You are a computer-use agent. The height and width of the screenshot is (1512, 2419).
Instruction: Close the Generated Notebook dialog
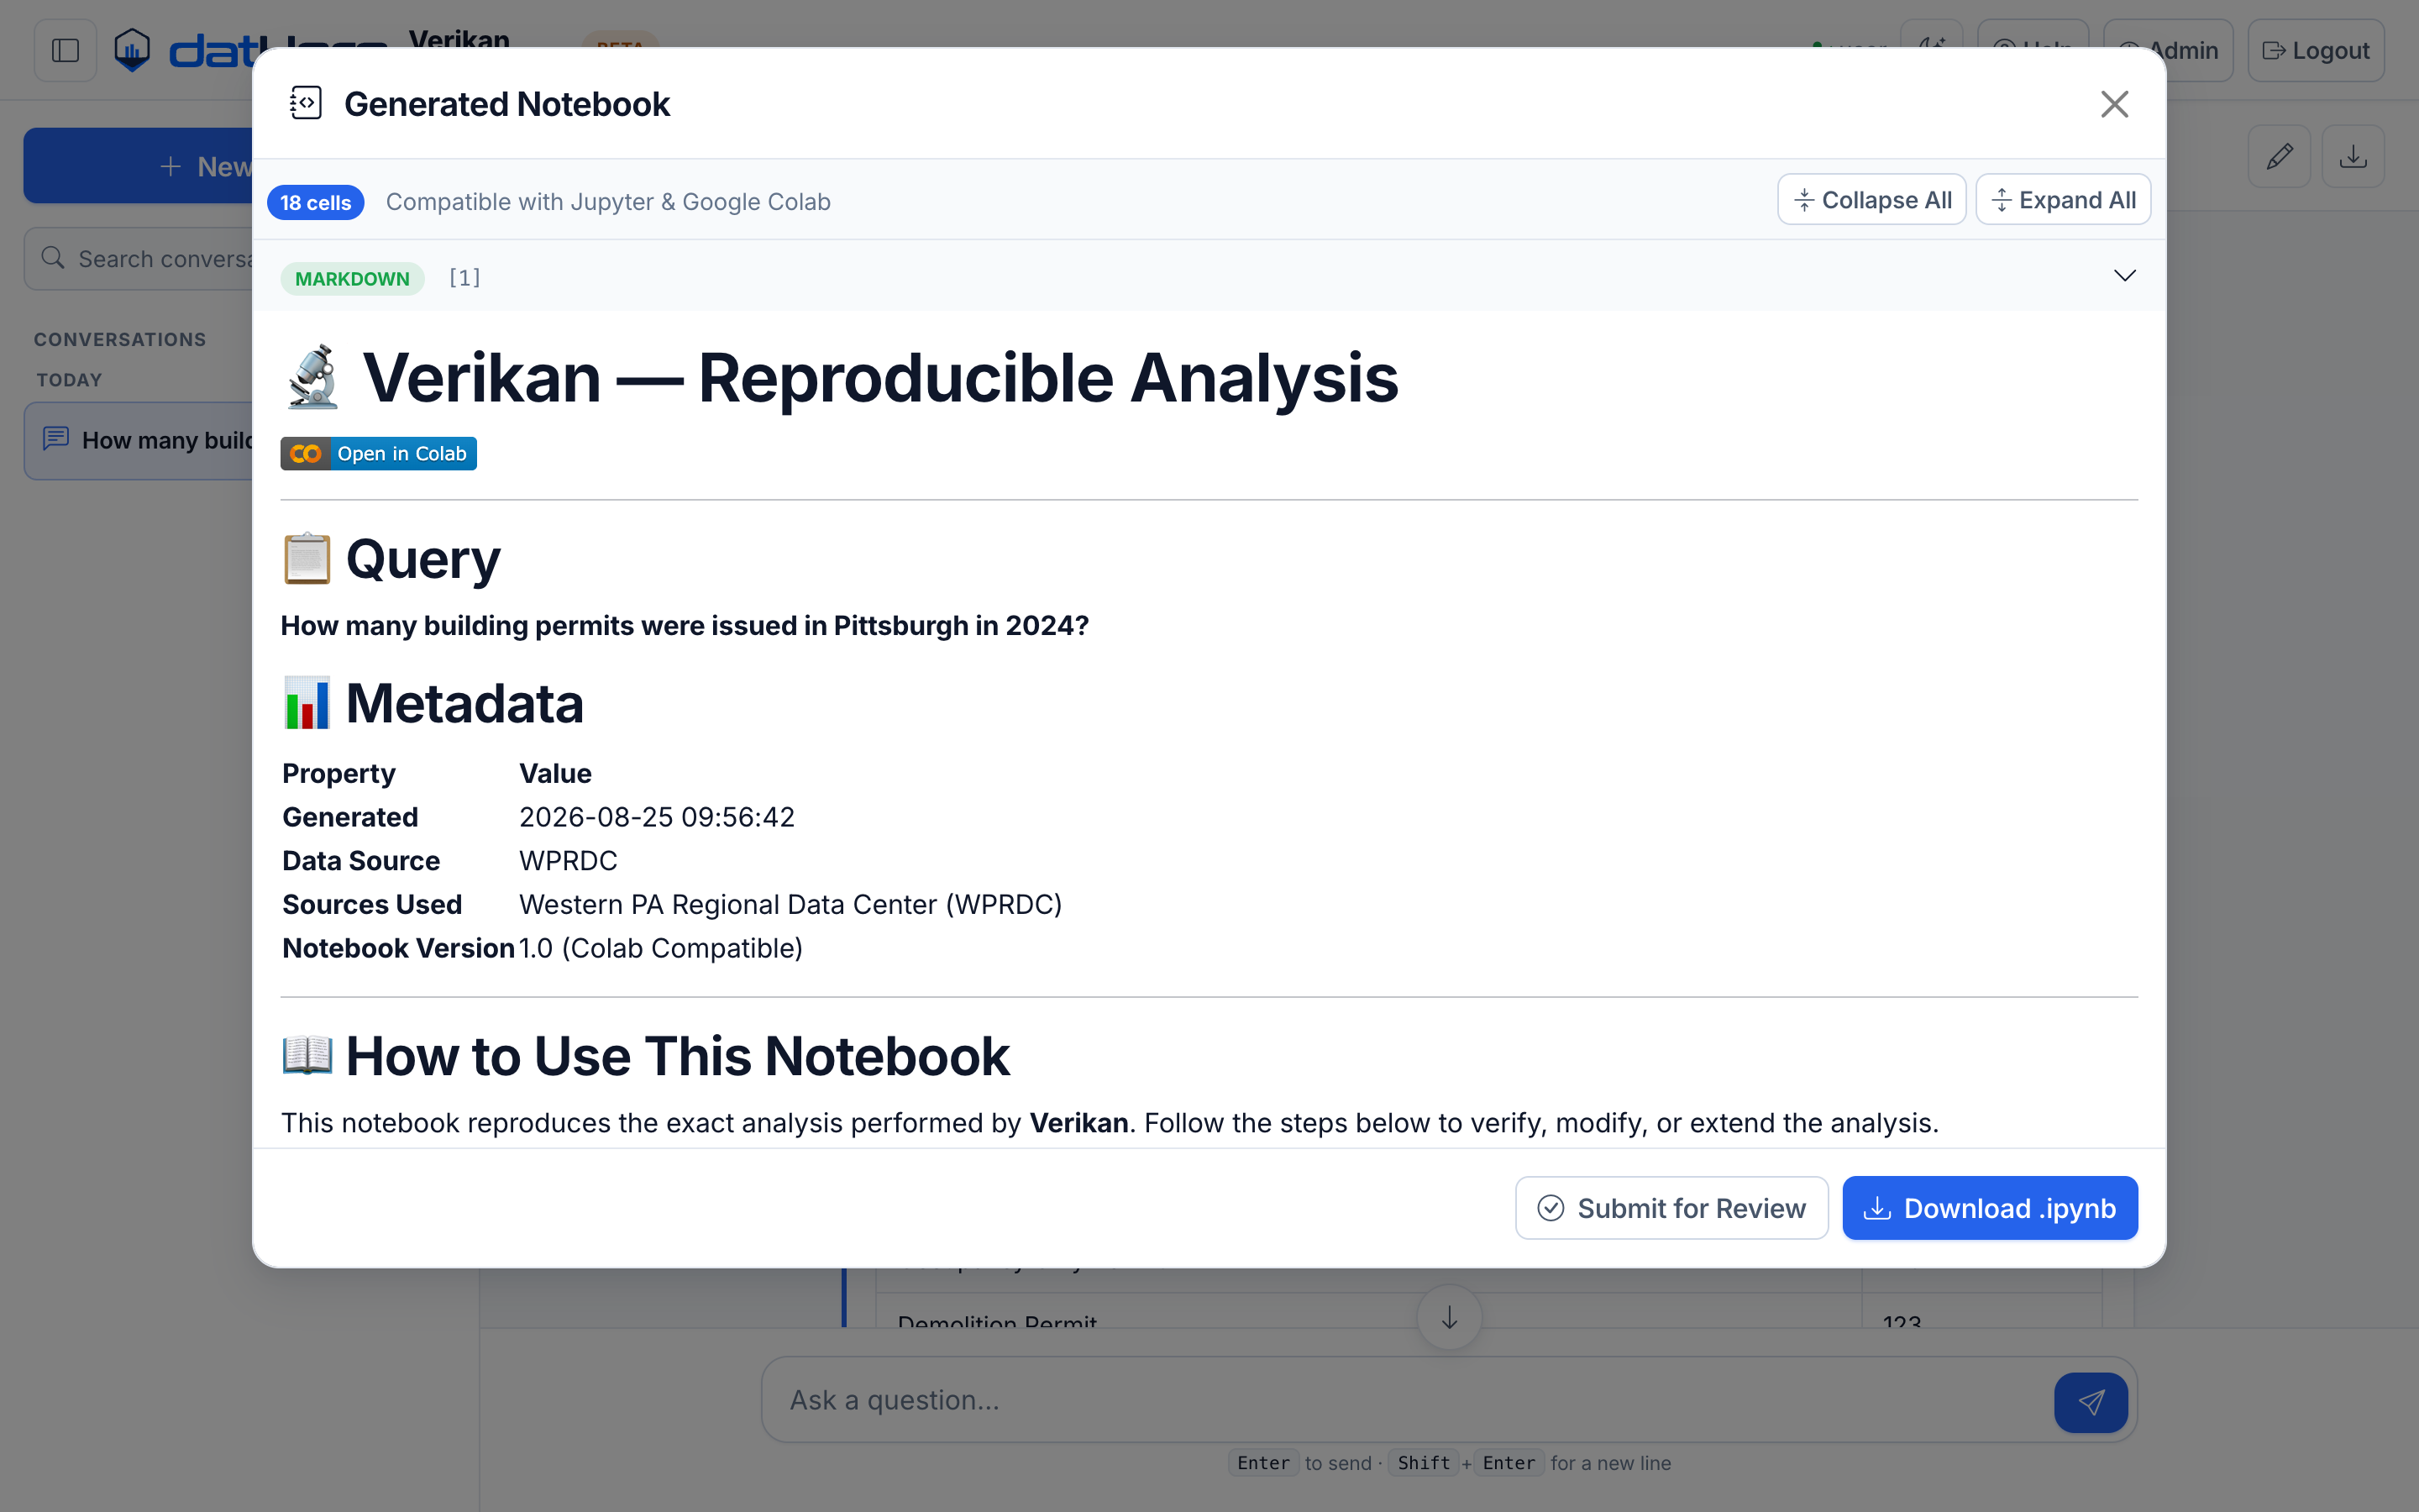(x=2114, y=104)
